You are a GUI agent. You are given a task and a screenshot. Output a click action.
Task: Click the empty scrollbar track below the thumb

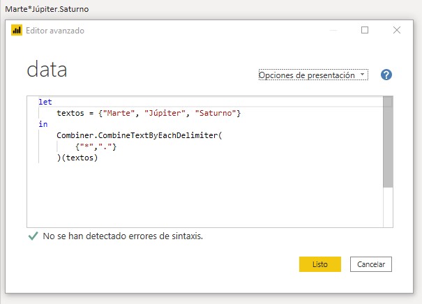(x=388, y=207)
